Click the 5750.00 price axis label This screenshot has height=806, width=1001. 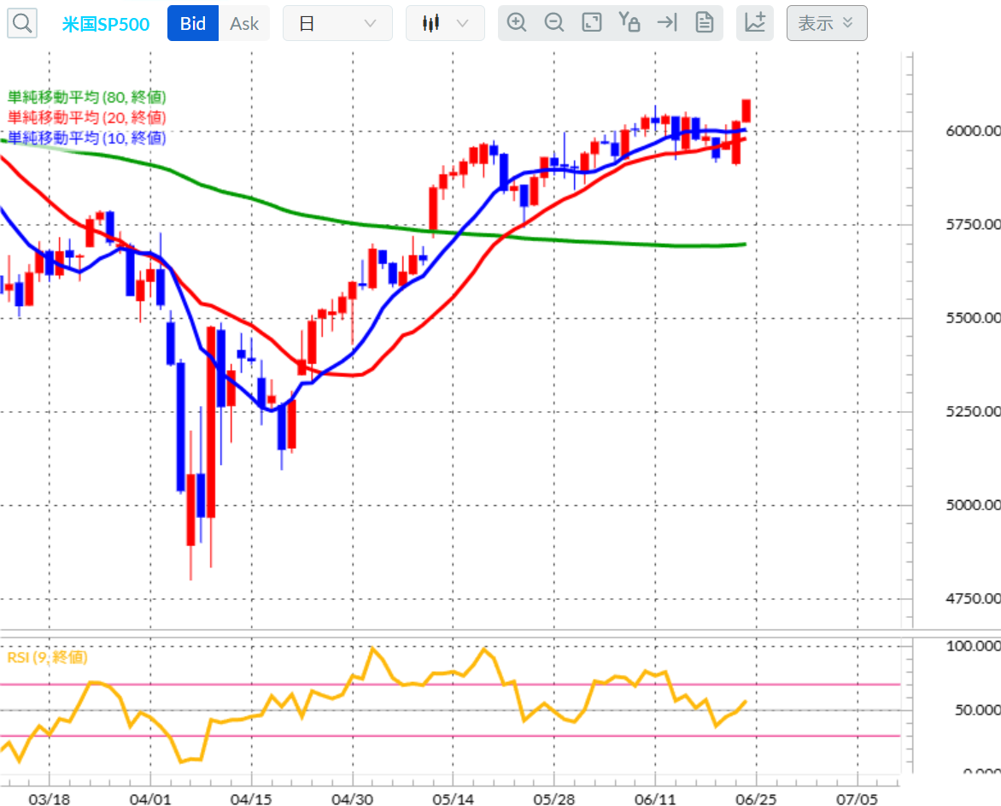(973, 224)
